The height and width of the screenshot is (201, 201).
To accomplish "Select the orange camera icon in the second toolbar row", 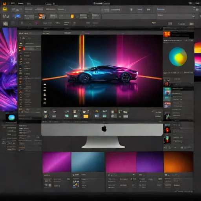I will (x=42, y=16).
